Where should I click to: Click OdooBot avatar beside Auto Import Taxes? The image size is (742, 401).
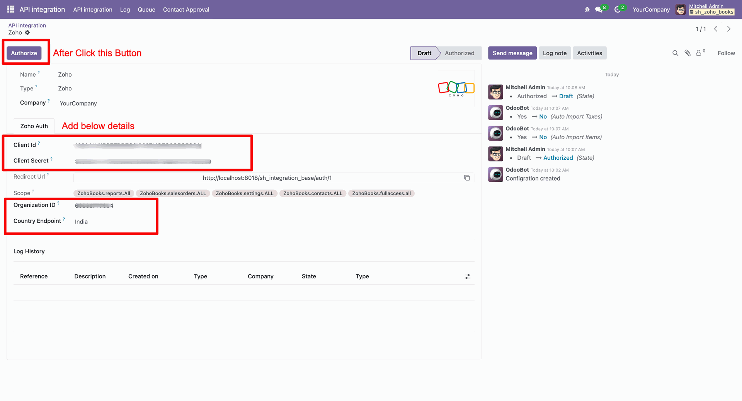click(x=495, y=113)
